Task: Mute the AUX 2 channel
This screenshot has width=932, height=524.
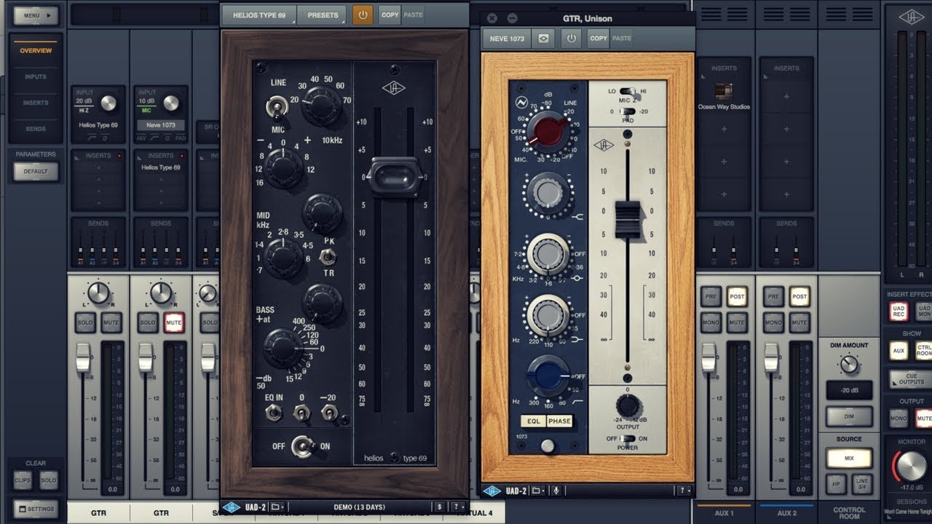Action: (799, 322)
